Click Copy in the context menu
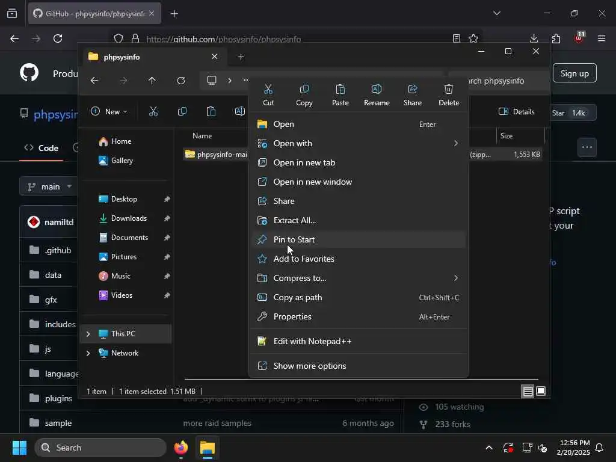The image size is (616, 462). pos(304,94)
